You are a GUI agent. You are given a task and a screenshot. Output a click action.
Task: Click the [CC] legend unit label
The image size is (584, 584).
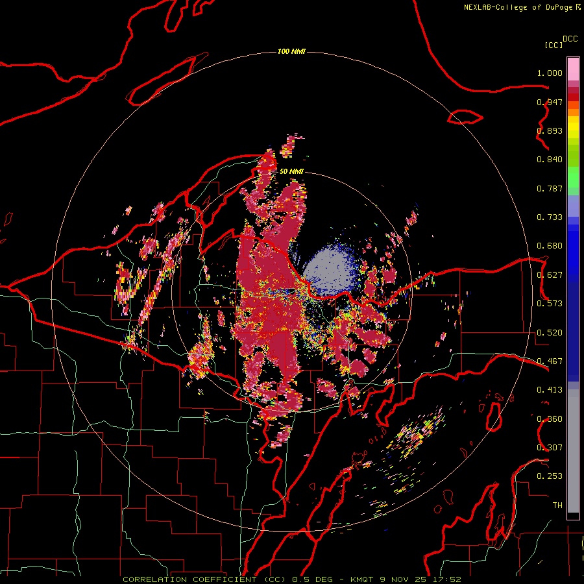(554, 45)
